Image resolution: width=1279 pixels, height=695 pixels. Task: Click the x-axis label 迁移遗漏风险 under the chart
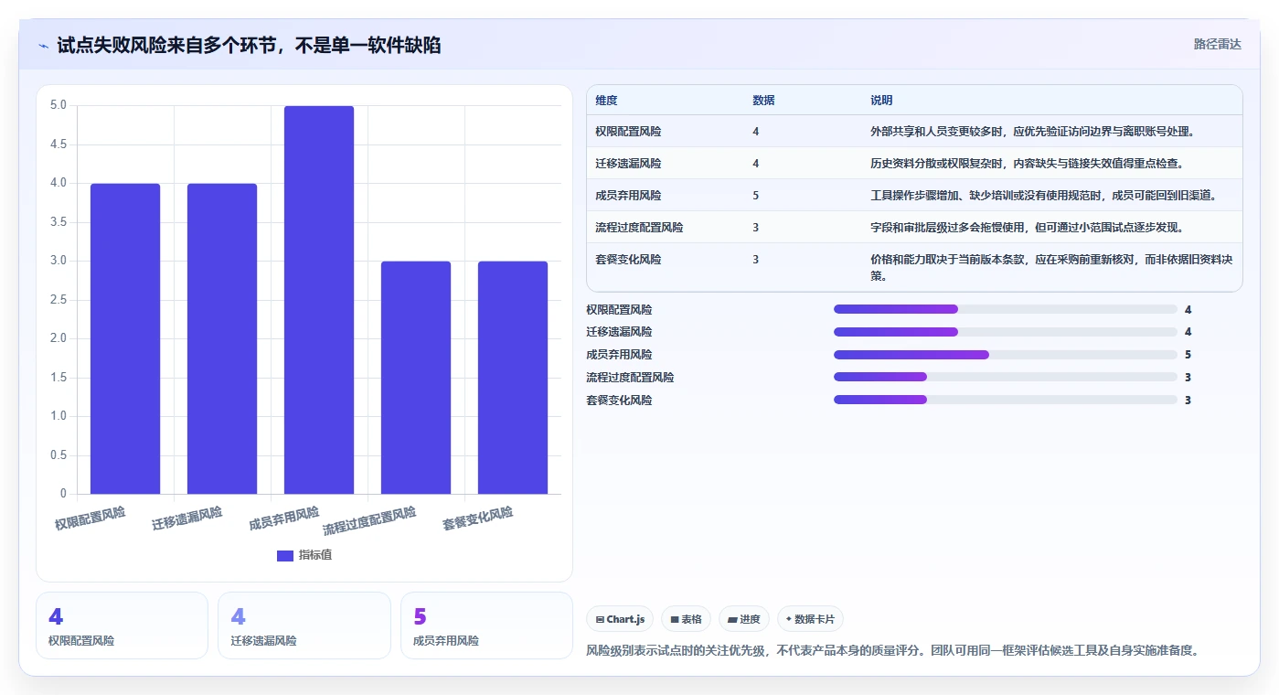pos(187,519)
